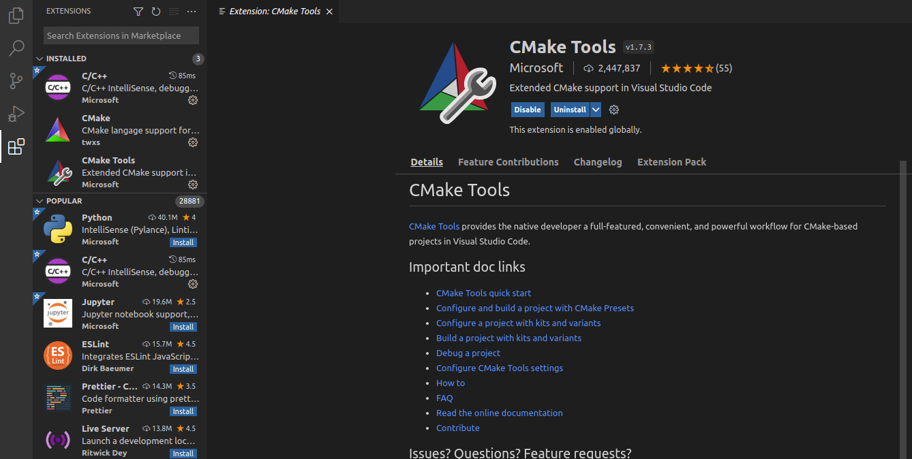Select the Prettier extension icon

[x=58, y=398]
